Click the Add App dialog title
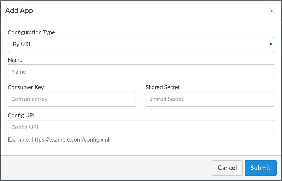This screenshot has width=282, height=181. click(x=19, y=11)
